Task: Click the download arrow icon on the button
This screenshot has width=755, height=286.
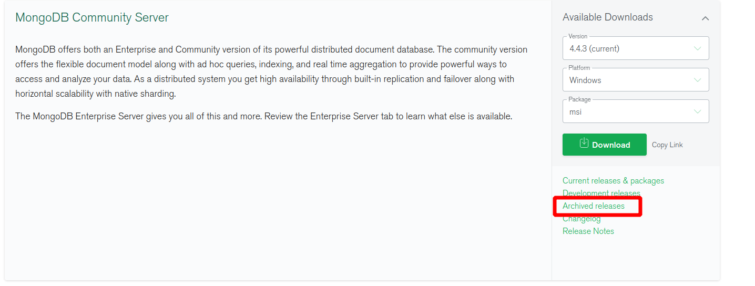Action: click(584, 143)
